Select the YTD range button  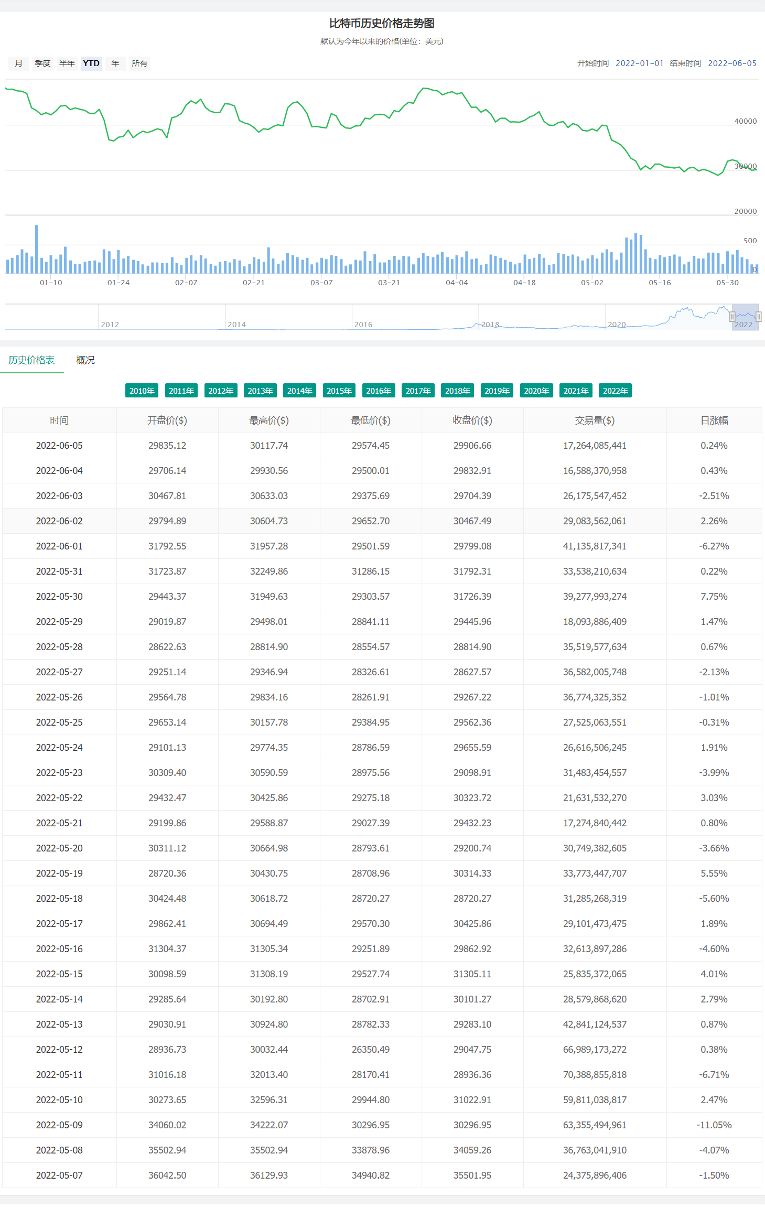click(x=91, y=63)
